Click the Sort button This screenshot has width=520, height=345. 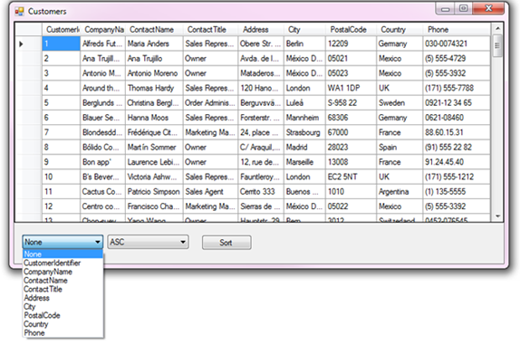pyautogui.click(x=226, y=243)
